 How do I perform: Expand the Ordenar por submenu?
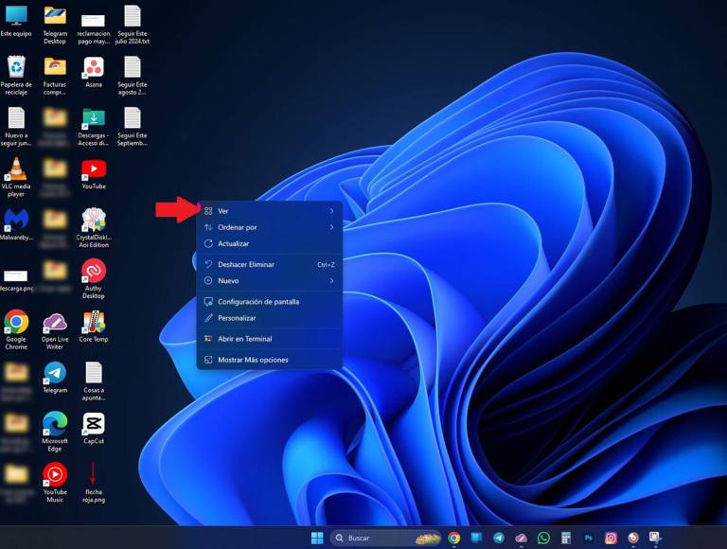(x=270, y=227)
